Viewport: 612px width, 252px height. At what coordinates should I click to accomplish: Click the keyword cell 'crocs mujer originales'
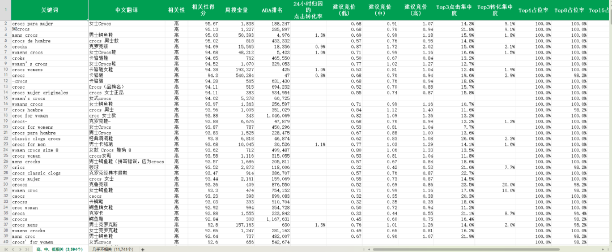pos(49,93)
